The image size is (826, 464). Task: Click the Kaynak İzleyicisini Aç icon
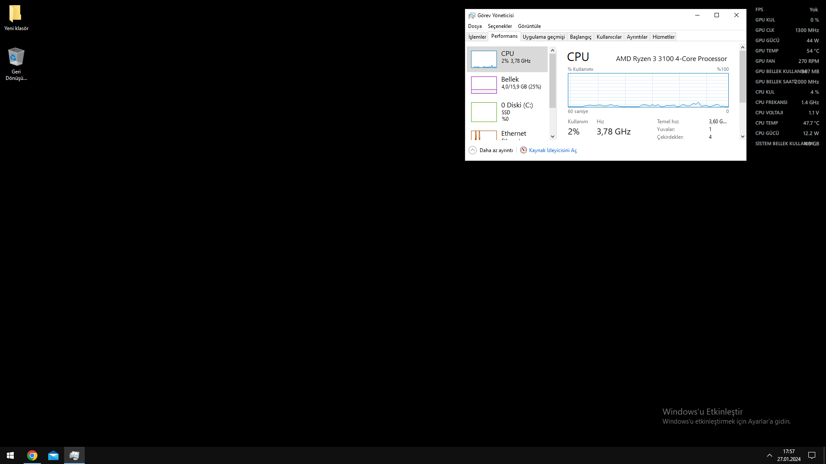(x=523, y=150)
